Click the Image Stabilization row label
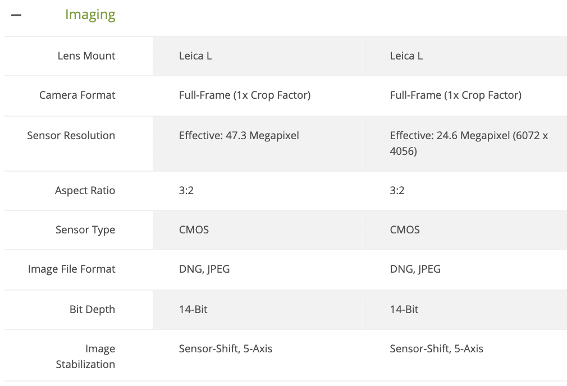The width and height of the screenshot is (567, 386). pyautogui.click(x=85, y=356)
